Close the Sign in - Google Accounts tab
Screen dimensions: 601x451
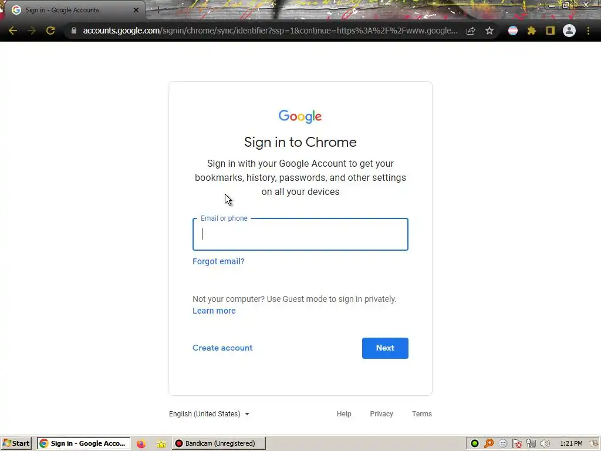(136, 10)
